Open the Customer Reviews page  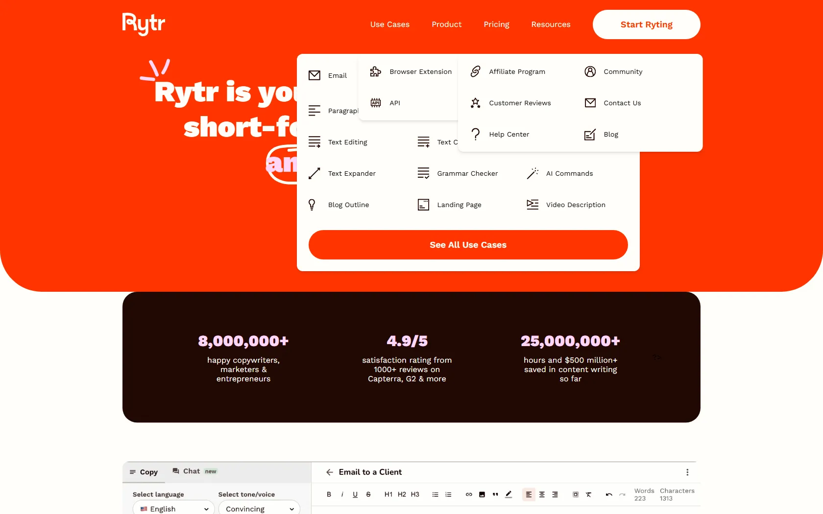point(510,103)
